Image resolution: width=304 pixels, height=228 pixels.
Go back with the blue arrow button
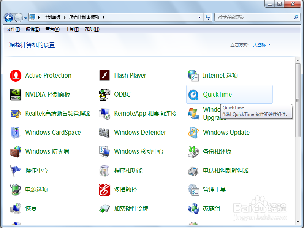click(8, 17)
